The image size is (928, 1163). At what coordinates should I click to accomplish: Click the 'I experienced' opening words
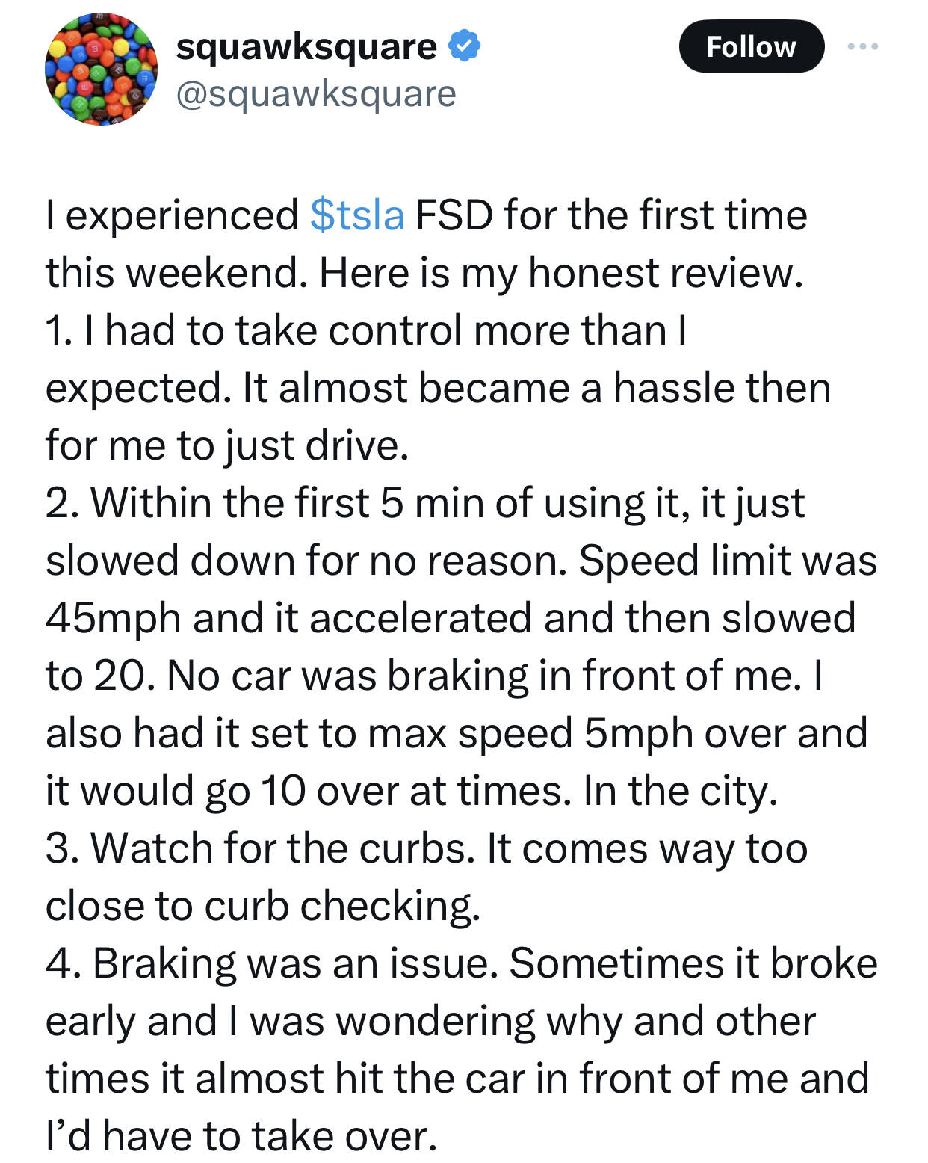coord(172,216)
